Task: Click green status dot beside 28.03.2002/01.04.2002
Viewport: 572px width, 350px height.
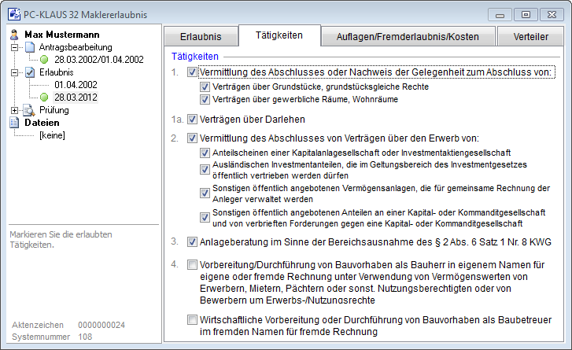Action: point(45,60)
